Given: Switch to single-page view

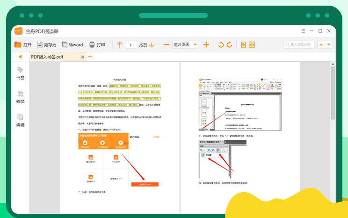Looking at the screenshot, I should (243, 44).
